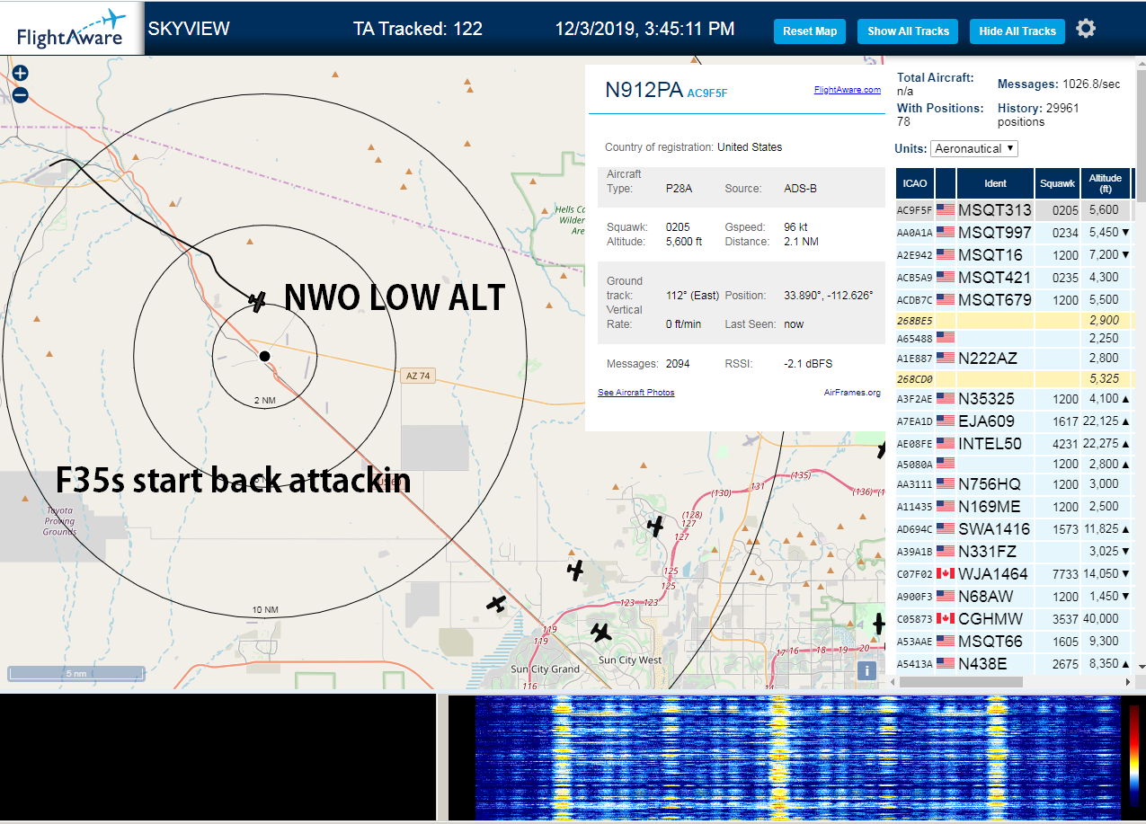Select the A65488 row
Screen dimensions: 1146x824
[1014, 338]
